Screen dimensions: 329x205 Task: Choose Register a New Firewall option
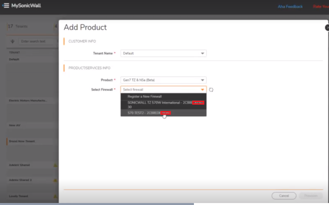[144, 96]
